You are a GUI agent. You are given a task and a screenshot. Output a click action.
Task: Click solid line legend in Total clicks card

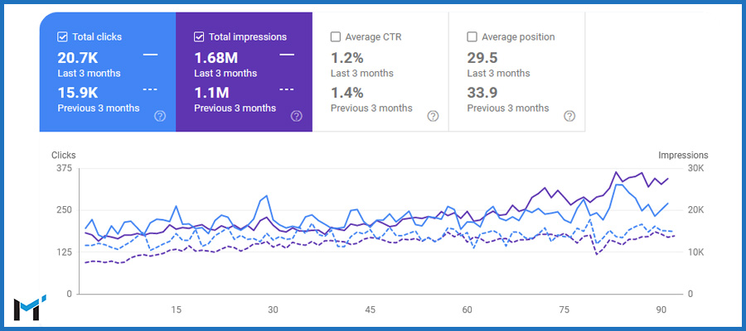(150, 55)
